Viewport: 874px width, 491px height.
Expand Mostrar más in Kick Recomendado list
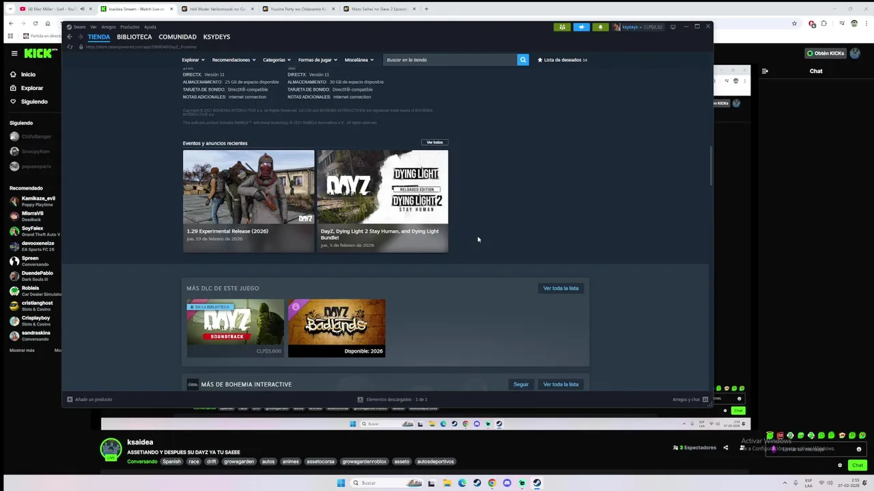[x=22, y=351]
